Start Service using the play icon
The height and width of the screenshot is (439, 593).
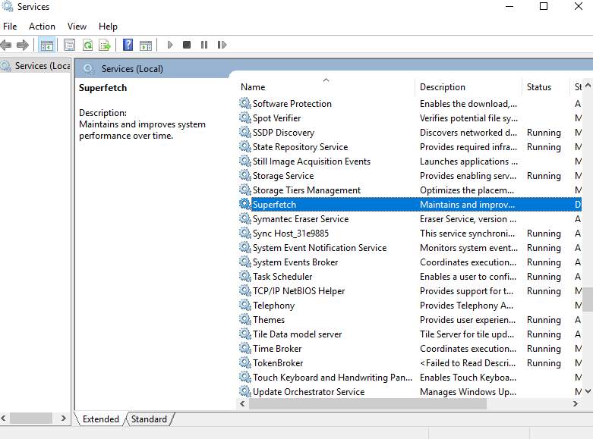coord(170,45)
